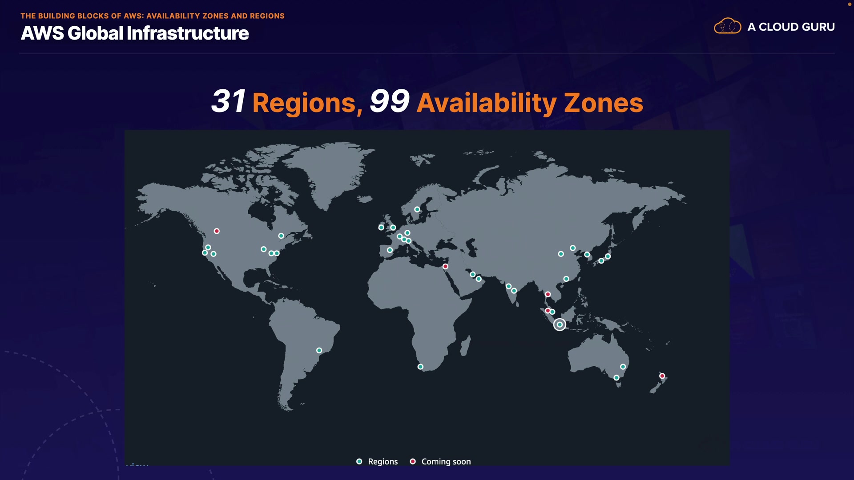Click the Sydney region dot in Australia
The image size is (854, 480).
[623, 367]
